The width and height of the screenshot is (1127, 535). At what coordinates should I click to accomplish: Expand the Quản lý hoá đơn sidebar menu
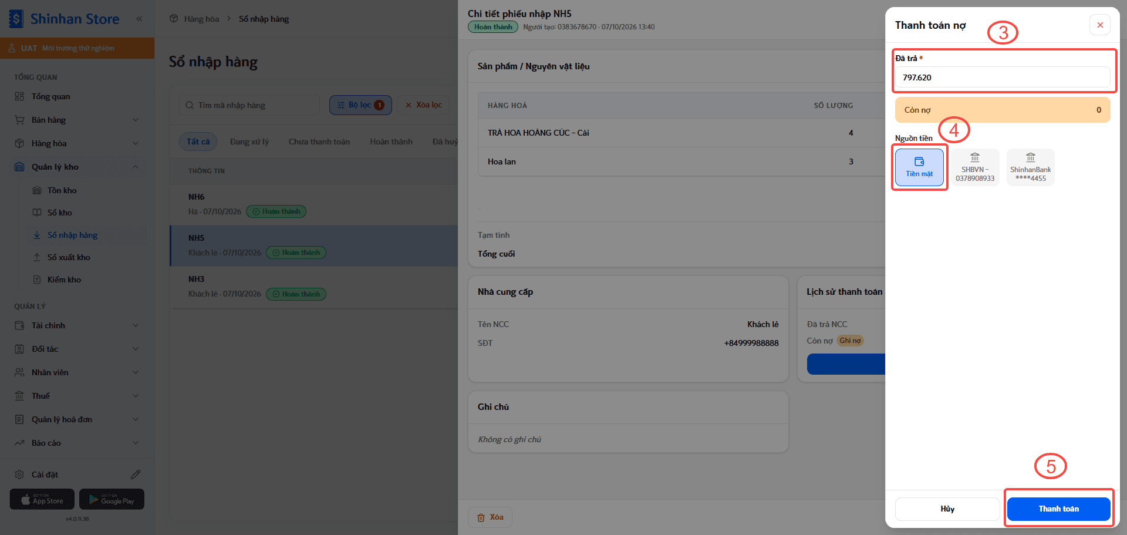click(x=77, y=419)
